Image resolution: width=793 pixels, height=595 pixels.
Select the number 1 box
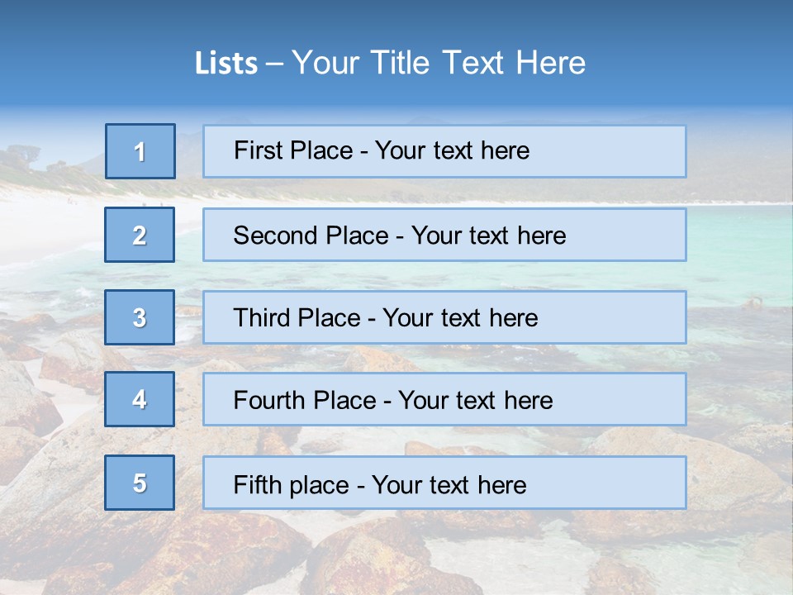click(x=140, y=151)
